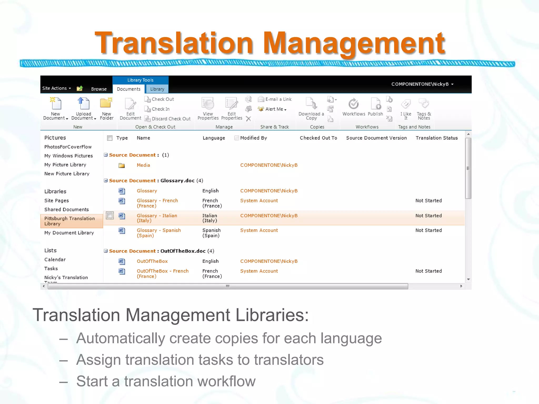The image size is (539, 404).
Task: Sort by the Name column header
Action: coord(143,138)
